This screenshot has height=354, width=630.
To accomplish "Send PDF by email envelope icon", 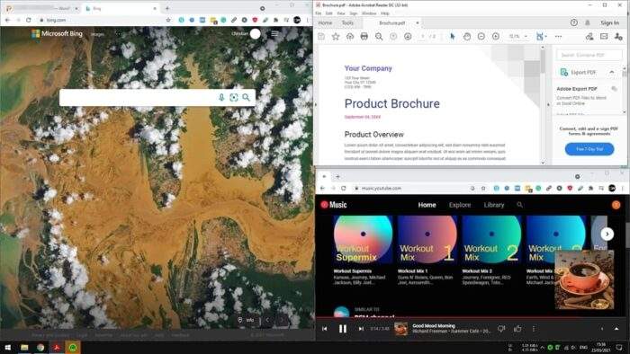I will pyautogui.click(x=604, y=37).
